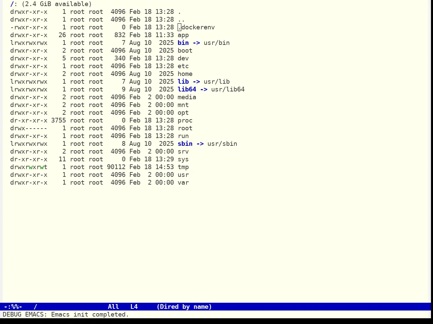
Task: Select the parent directory '..' entry
Action: pyautogui.click(x=181, y=20)
